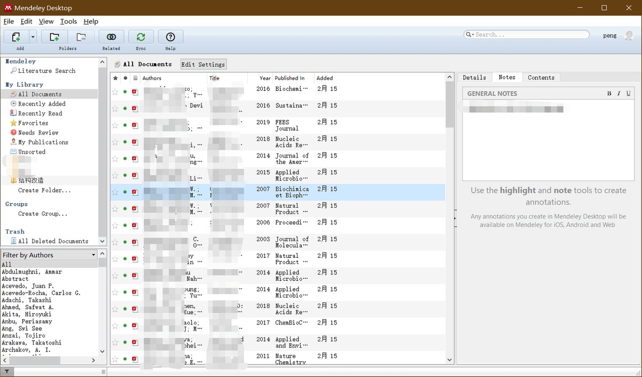Toggle read dot for 2006 Proceedi… row

point(125,226)
